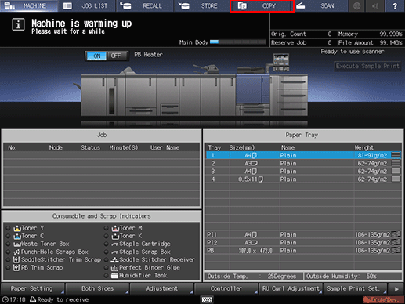Click the RU Curl Adjustment button
The height and width of the screenshot is (304, 405).
pos(291,288)
